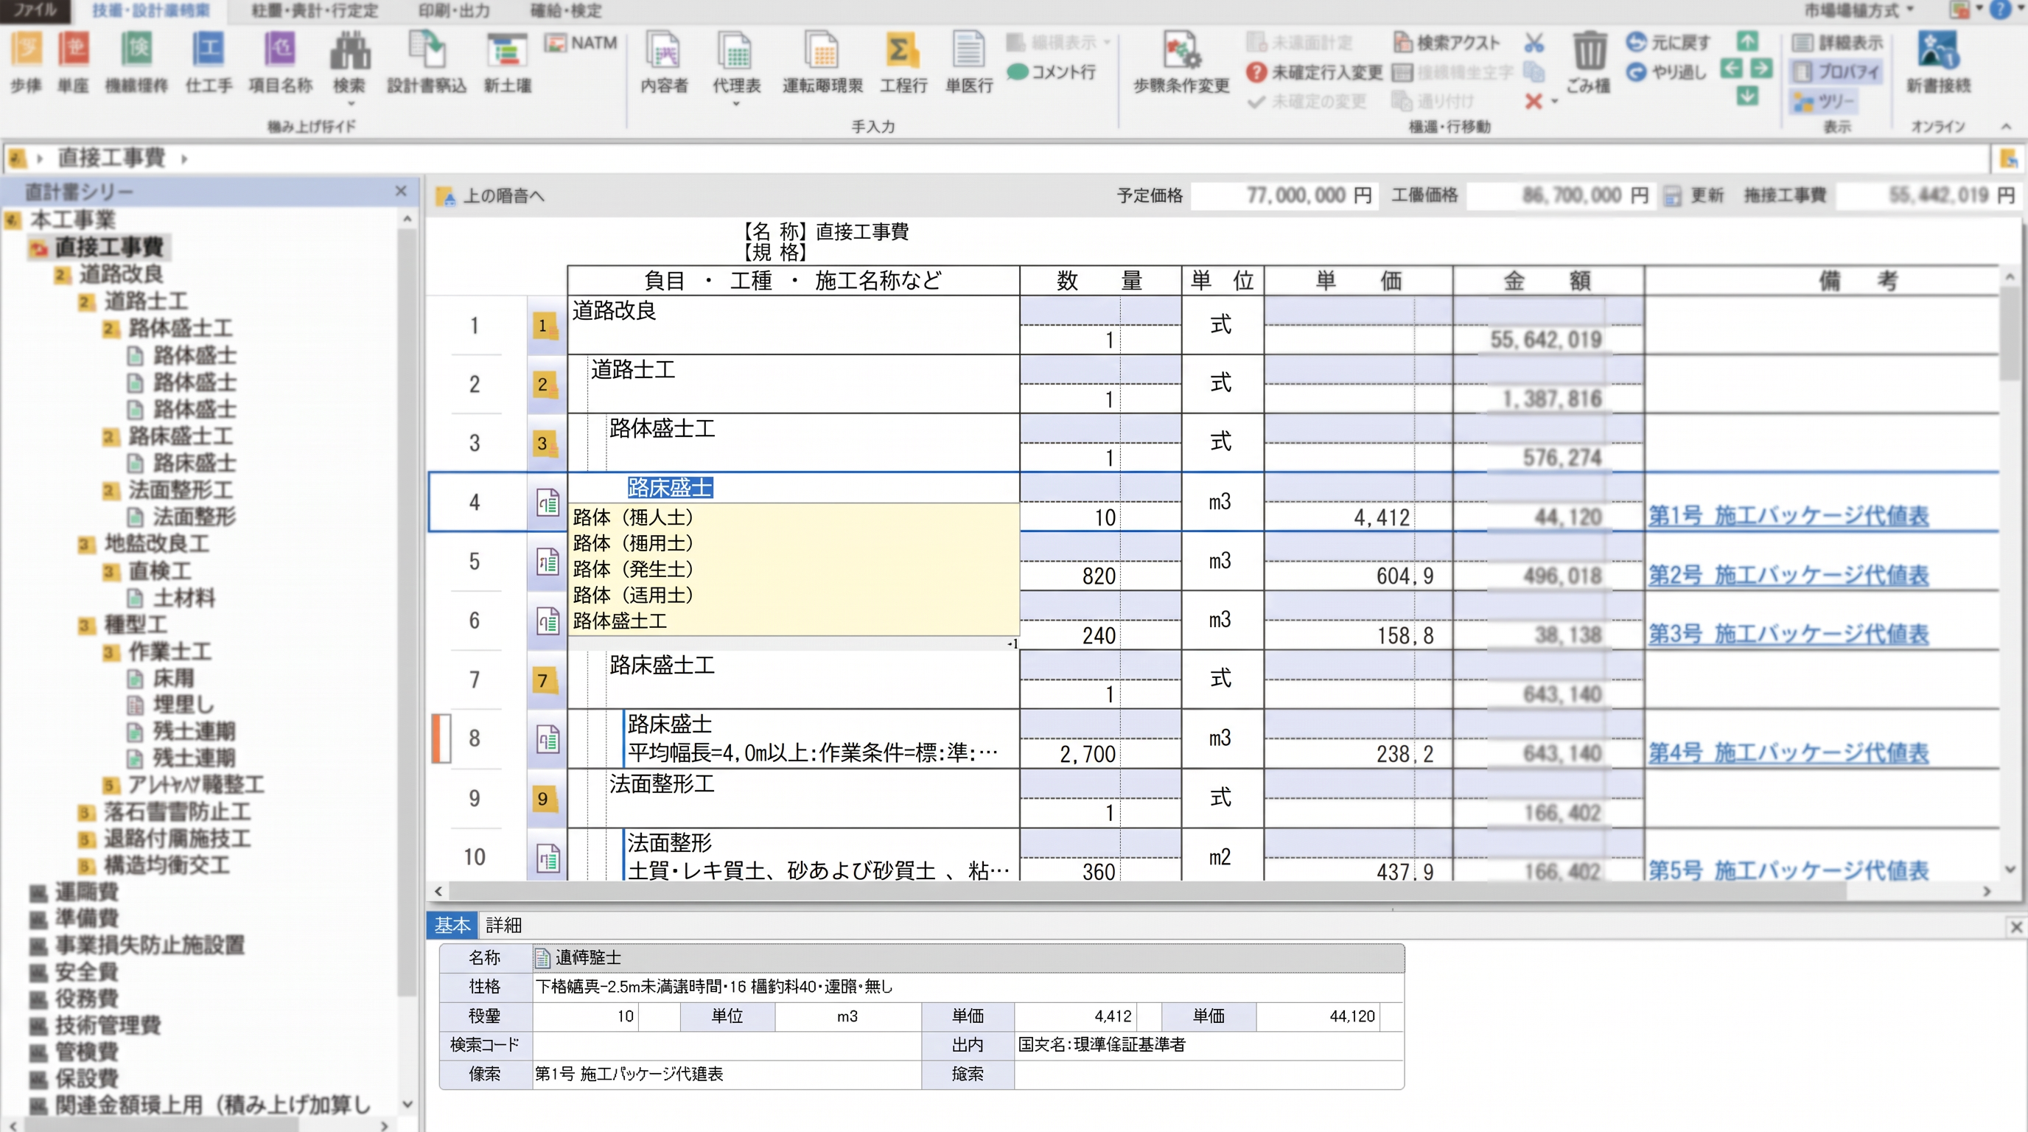Open the 代理表 dropdown arrow
This screenshot has width=2028, height=1132.
(736, 103)
